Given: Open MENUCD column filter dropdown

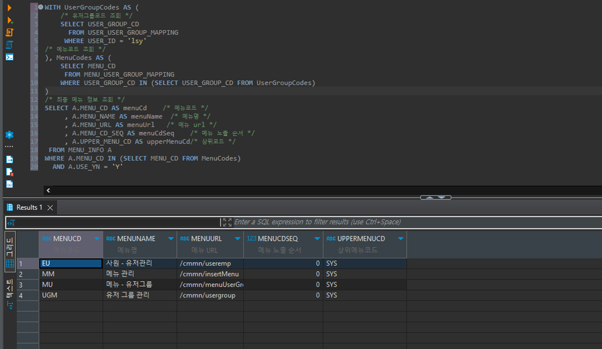Looking at the screenshot, I should click(x=97, y=239).
